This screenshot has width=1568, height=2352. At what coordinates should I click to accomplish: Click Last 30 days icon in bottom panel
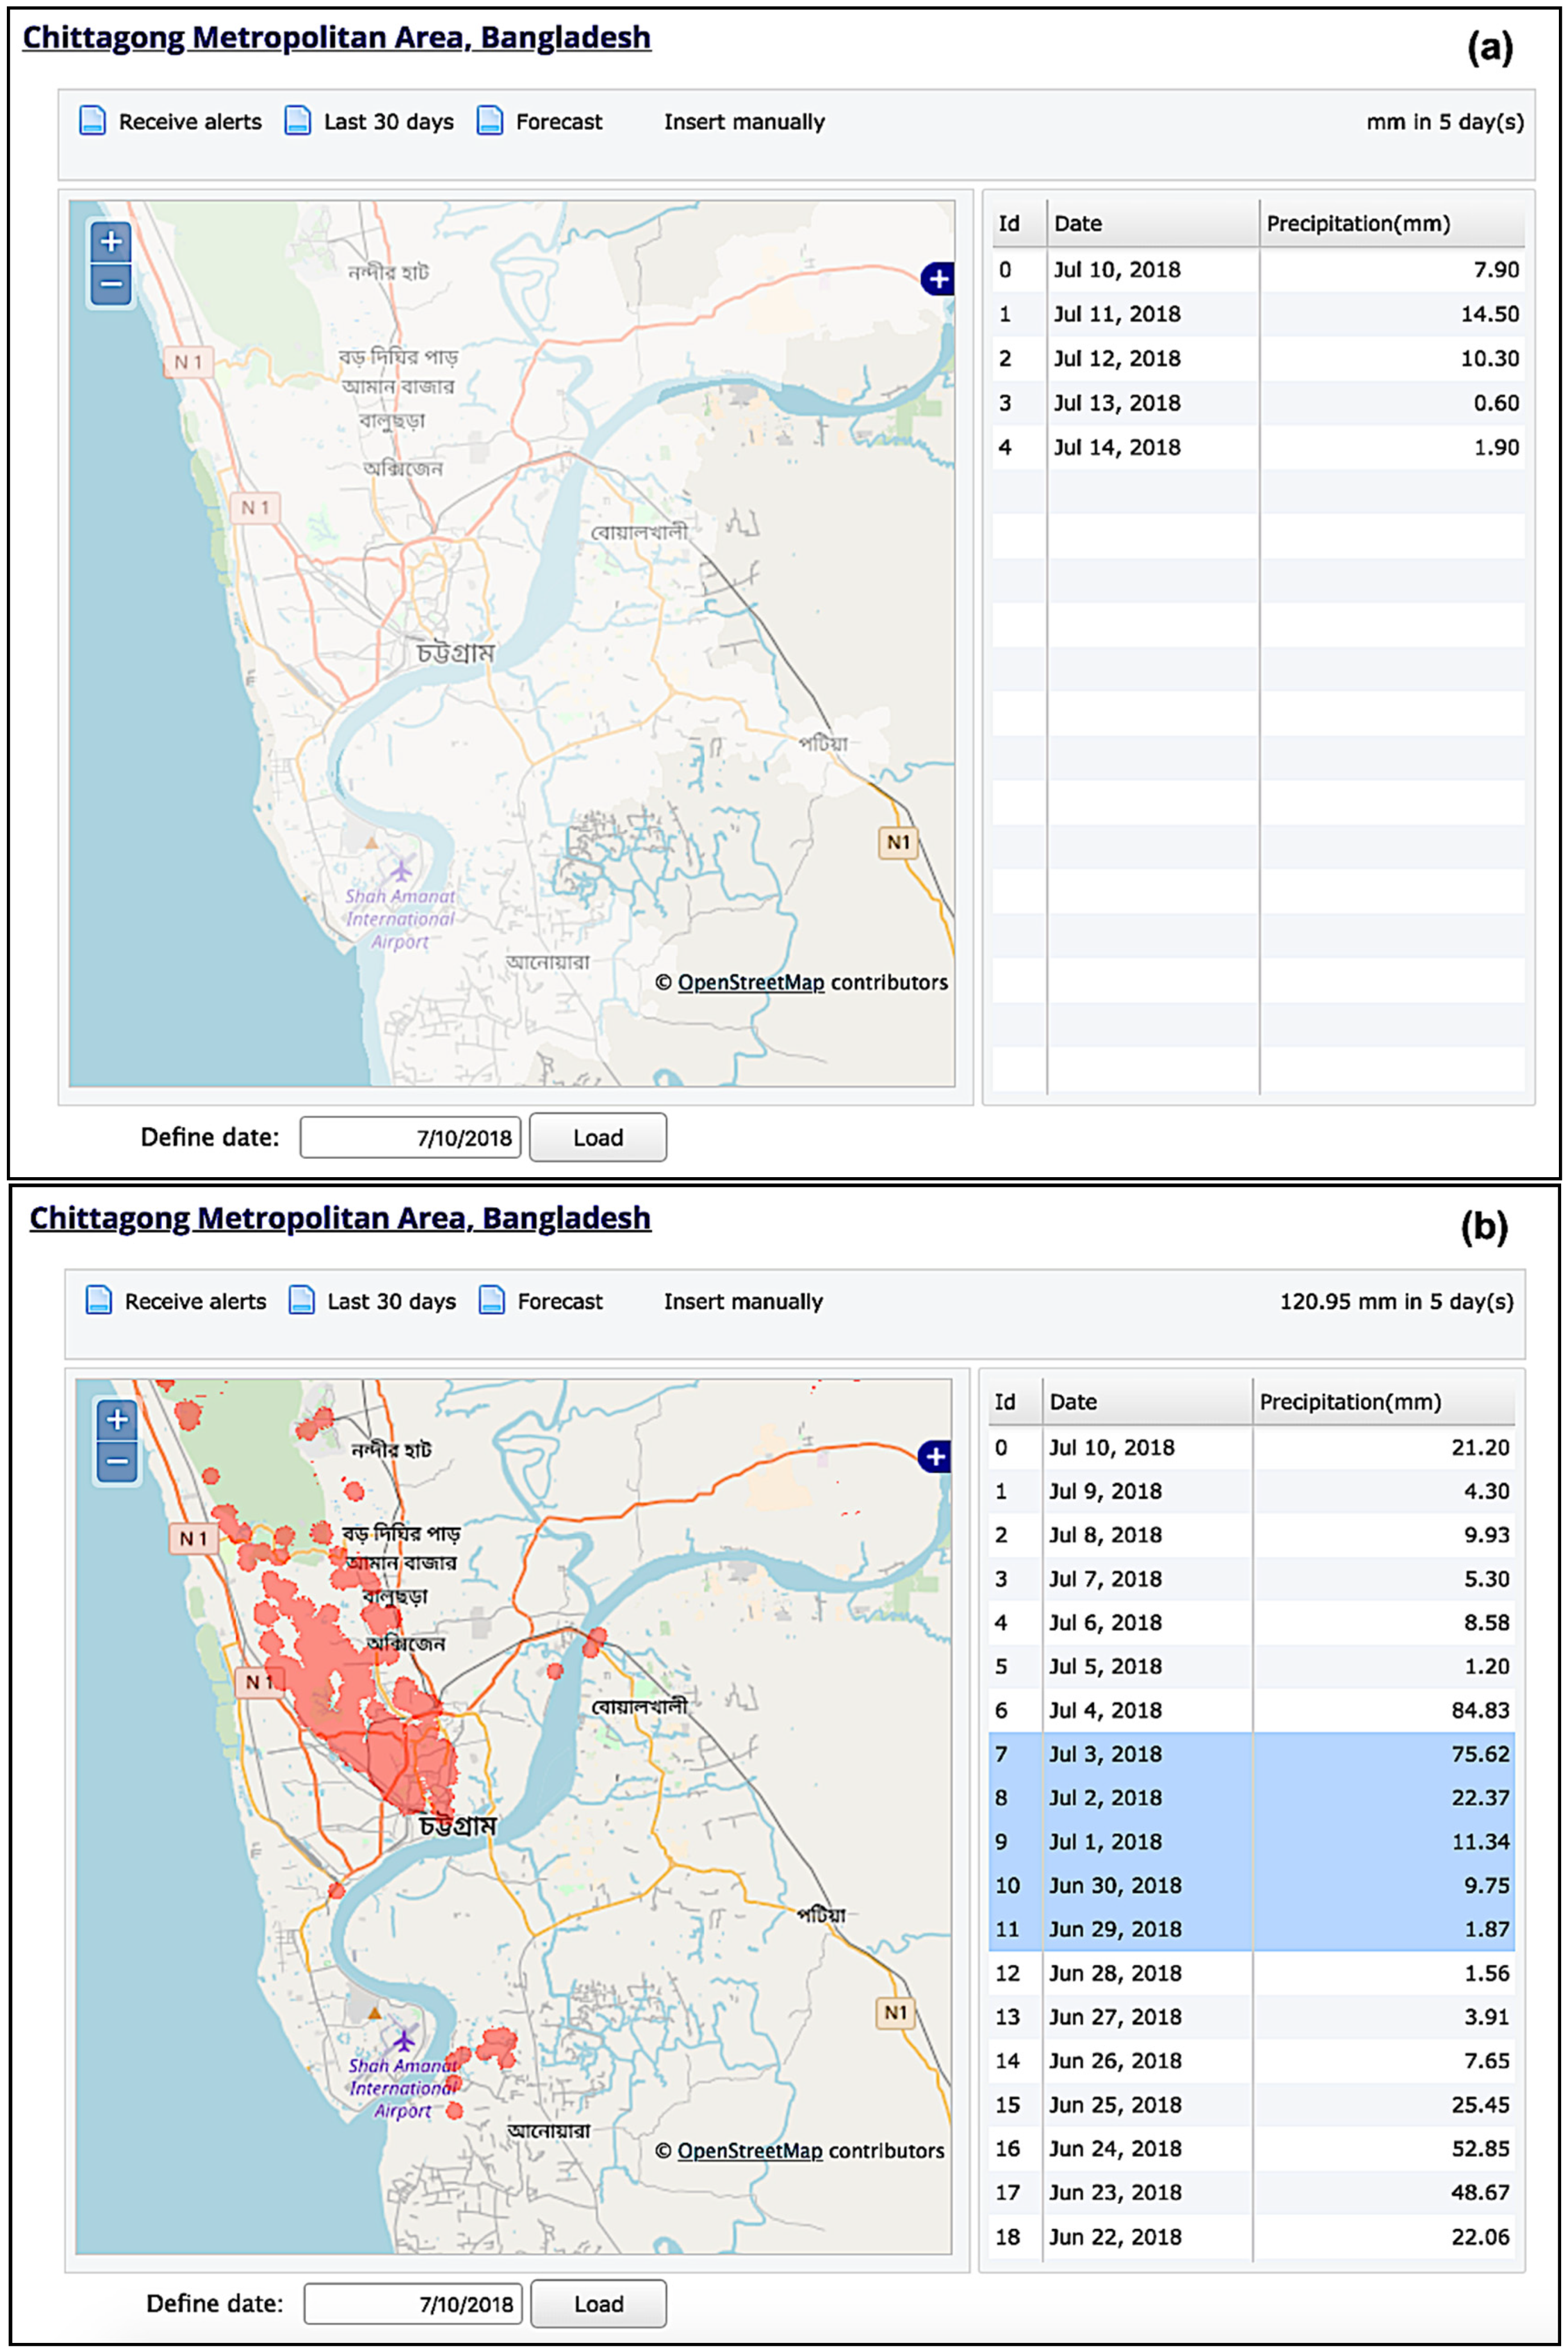tap(301, 1300)
